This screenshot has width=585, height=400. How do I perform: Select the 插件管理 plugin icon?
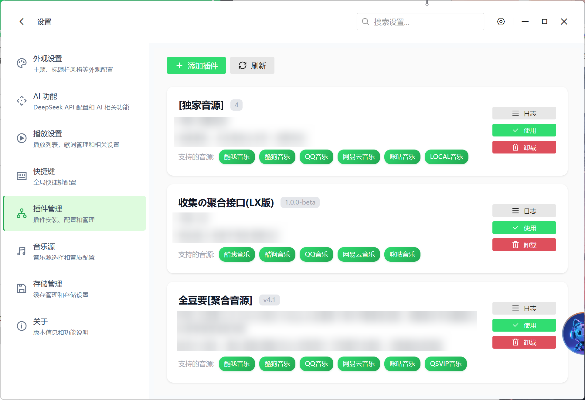point(22,213)
